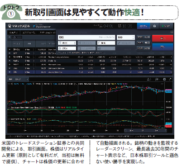Remove the AAPL row with its X

tap(10, 61)
